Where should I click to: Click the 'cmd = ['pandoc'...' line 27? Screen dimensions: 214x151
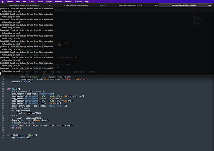click(x=46, y=77)
